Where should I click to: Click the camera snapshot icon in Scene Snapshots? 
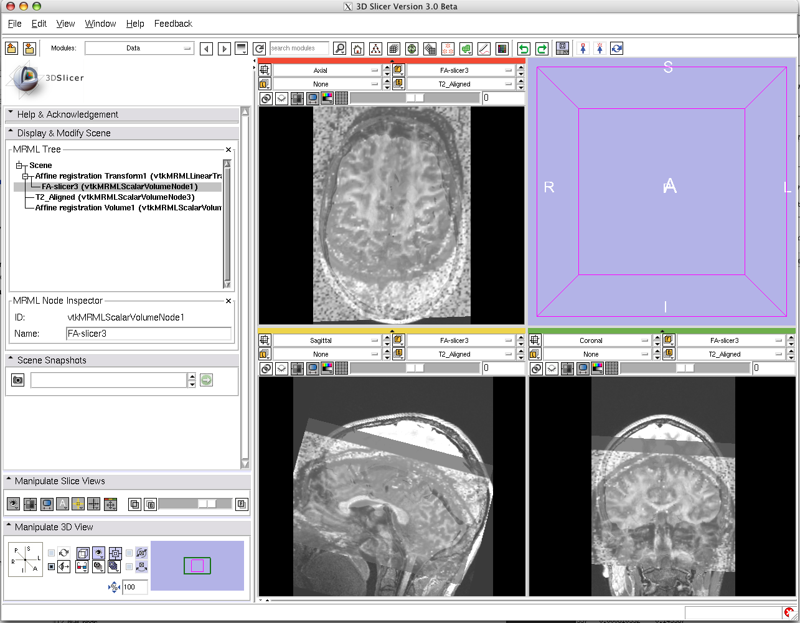coord(18,380)
